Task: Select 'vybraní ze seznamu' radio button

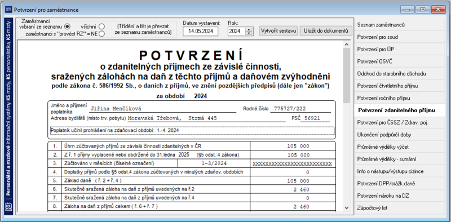Action: [x=67, y=26]
